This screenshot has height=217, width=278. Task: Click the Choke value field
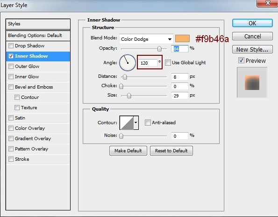pos(179,86)
